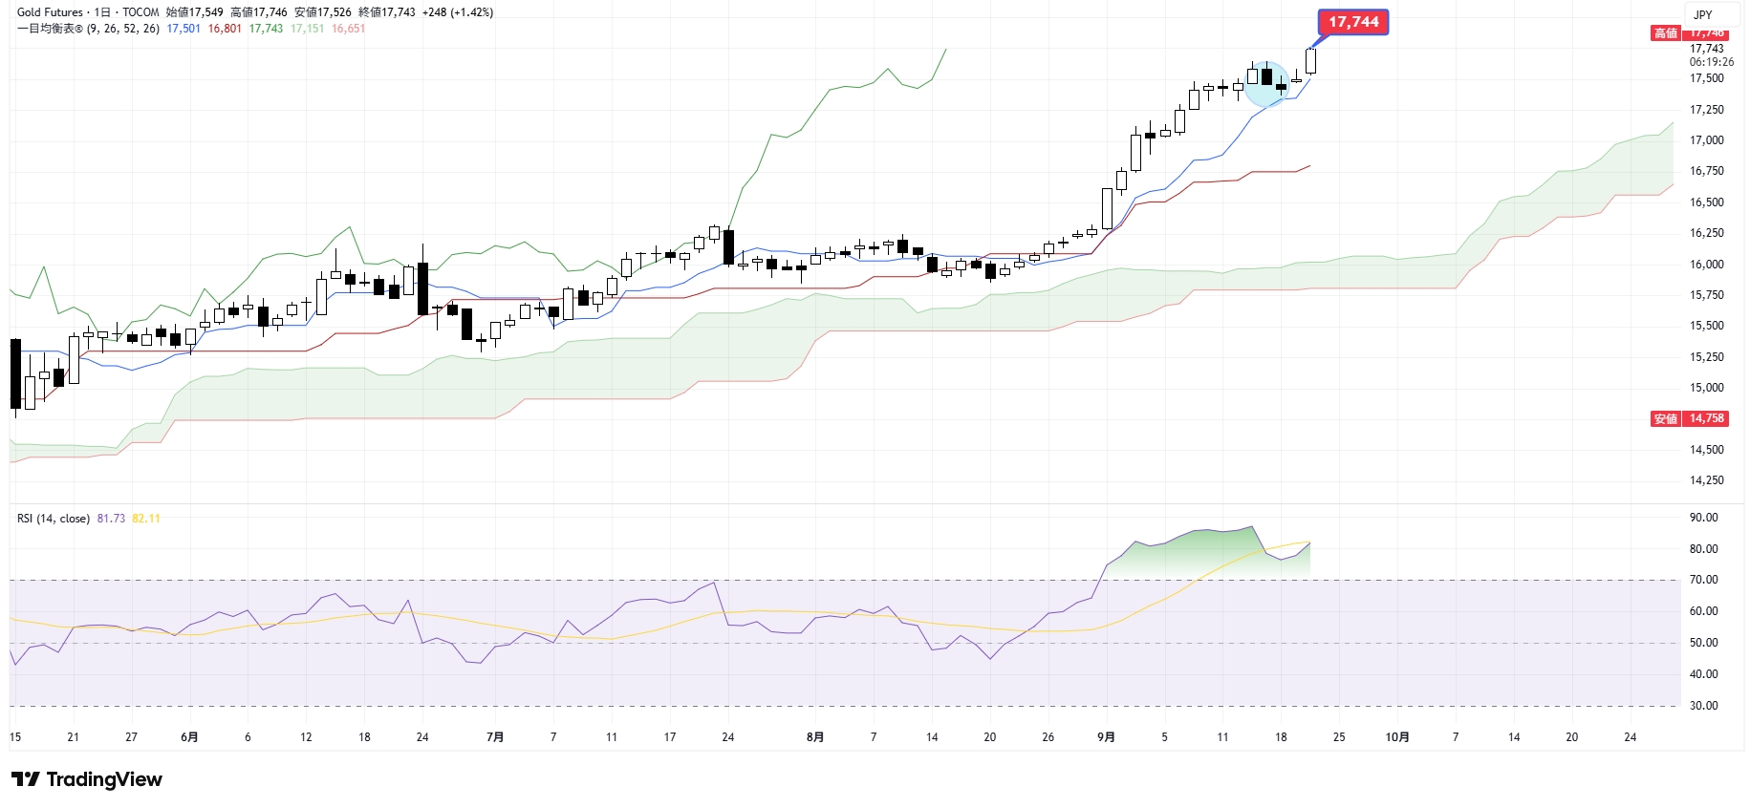Click the 06:19:26 countdown on price scale
Viewport: 1750px width, 808px height.
coord(1711,62)
